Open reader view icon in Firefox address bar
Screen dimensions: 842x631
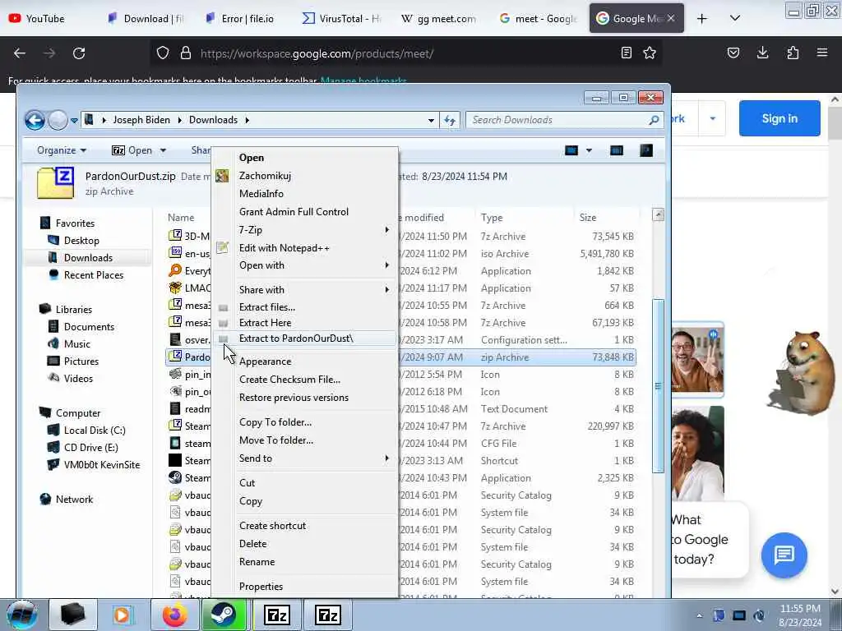click(x=626, y=53)
